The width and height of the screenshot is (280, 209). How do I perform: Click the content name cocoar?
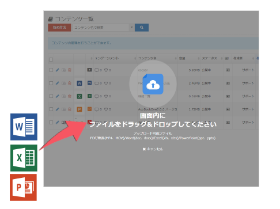(143, 70)
